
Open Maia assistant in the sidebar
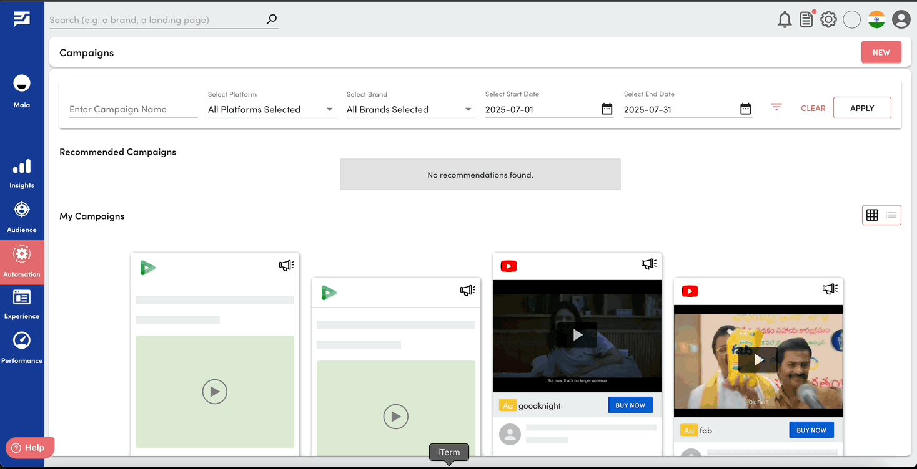coord(22,91)
